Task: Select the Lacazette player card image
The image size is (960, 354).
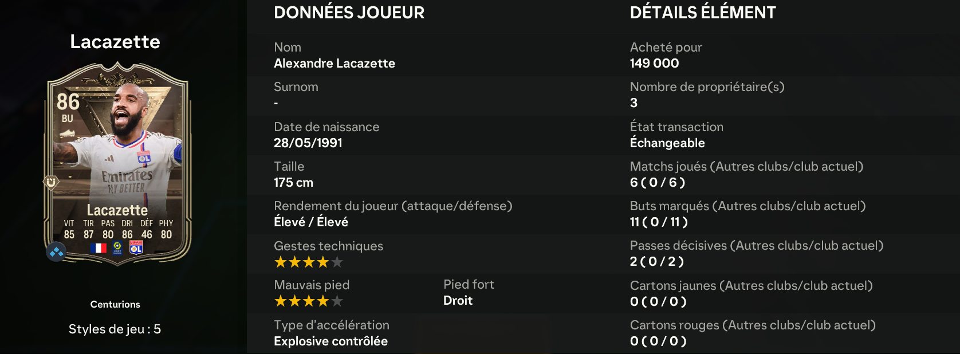Action: pyautogui.click(x=118, y=164)
